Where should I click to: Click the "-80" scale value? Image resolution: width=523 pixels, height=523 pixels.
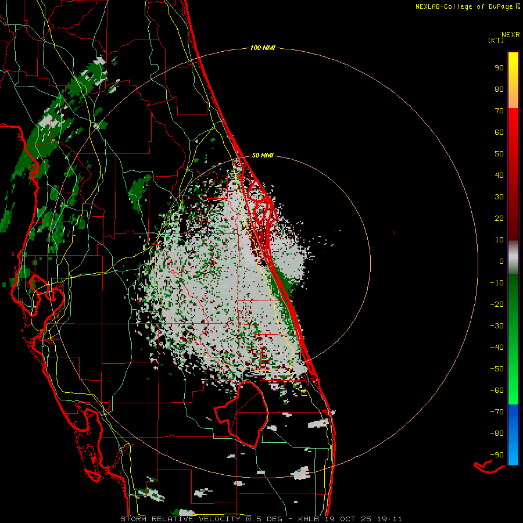coord(497,434)
